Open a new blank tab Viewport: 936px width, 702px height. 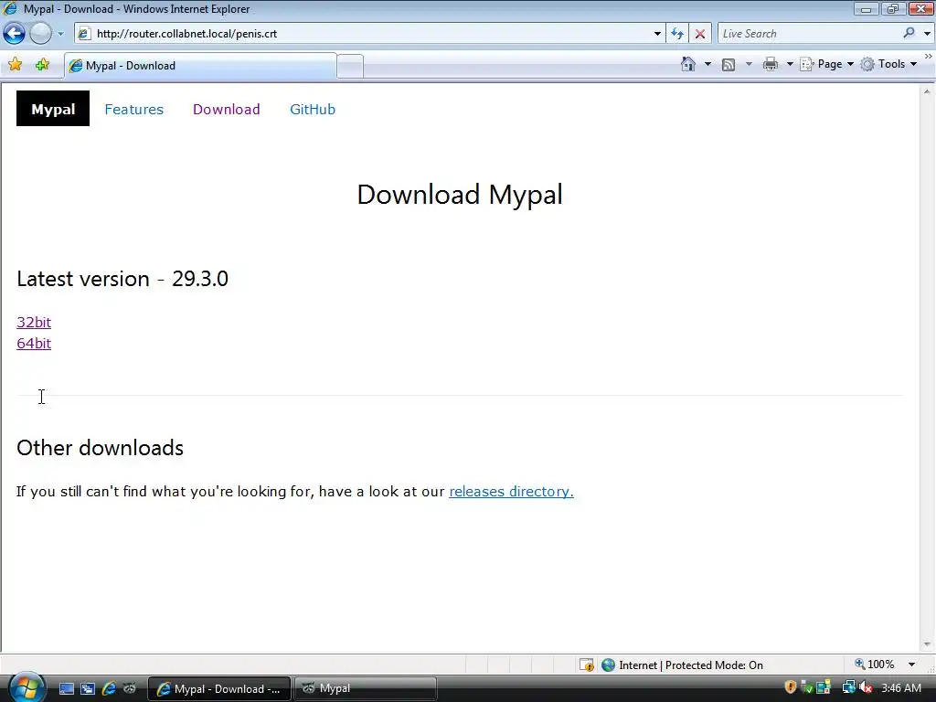click(350, 66)
